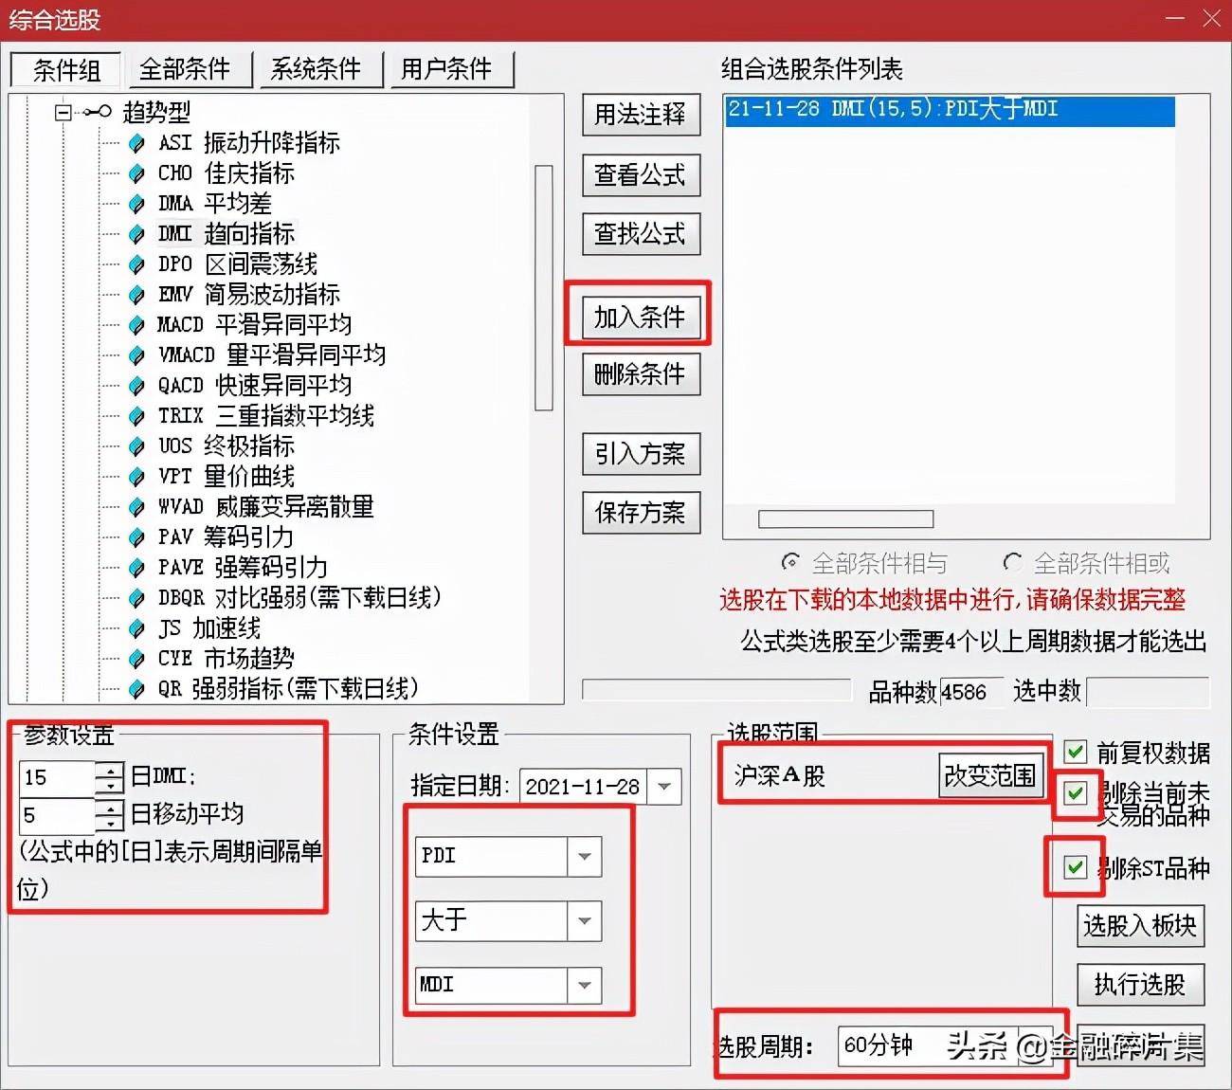The image size is (1232, 1090).
Task: Click the 品种数 4586 field
Action: [x=971, y=692]
